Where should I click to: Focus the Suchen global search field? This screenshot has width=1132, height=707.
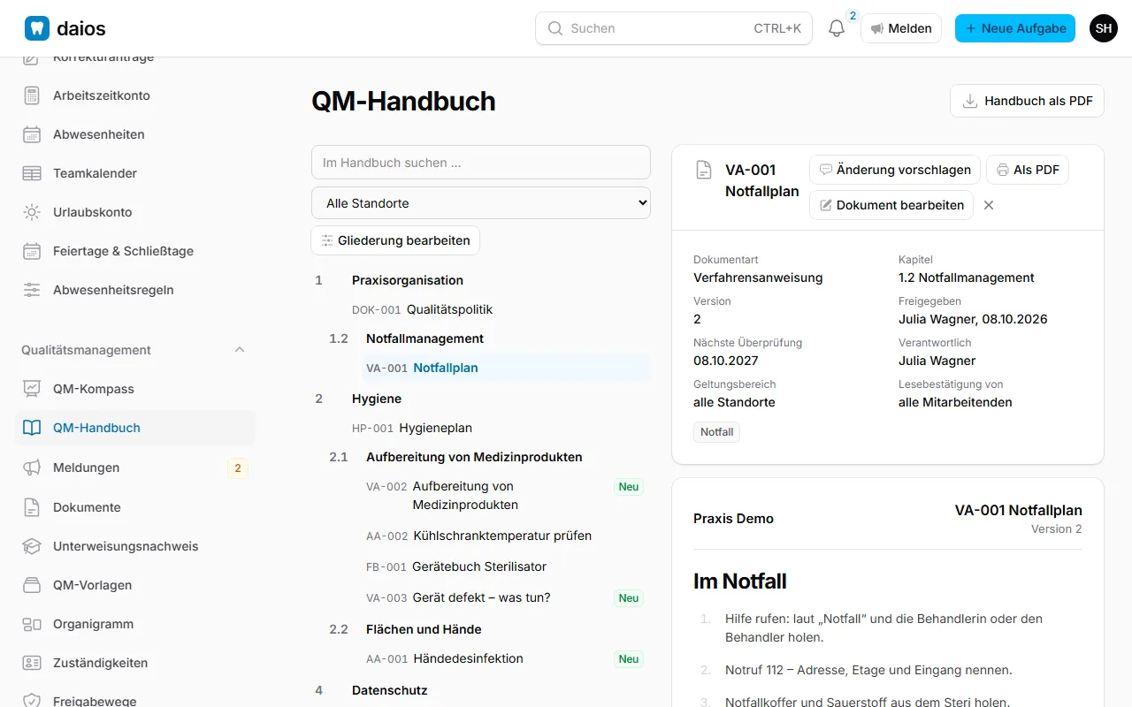click(x=674, y=28)
